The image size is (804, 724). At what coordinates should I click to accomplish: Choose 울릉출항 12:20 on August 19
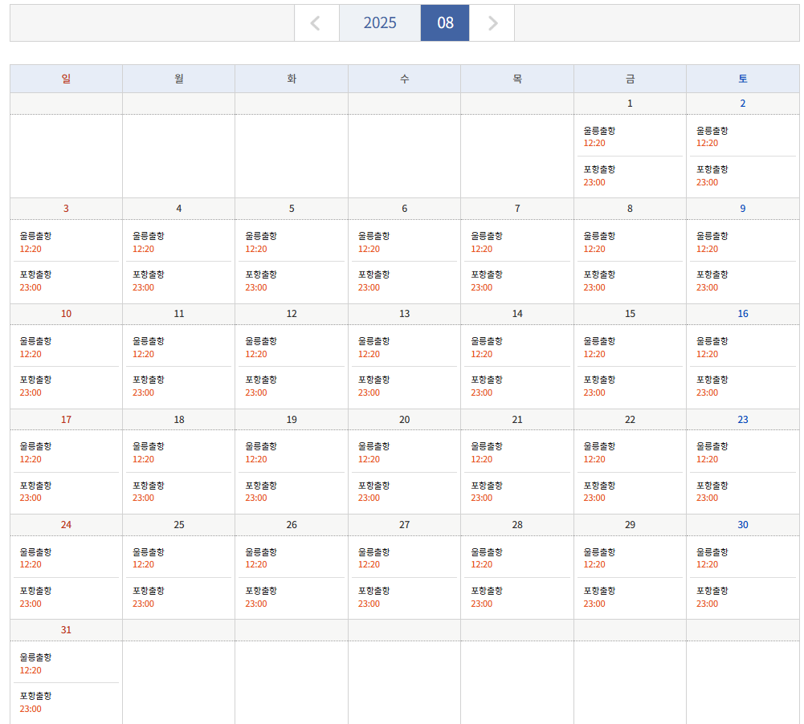261,453
